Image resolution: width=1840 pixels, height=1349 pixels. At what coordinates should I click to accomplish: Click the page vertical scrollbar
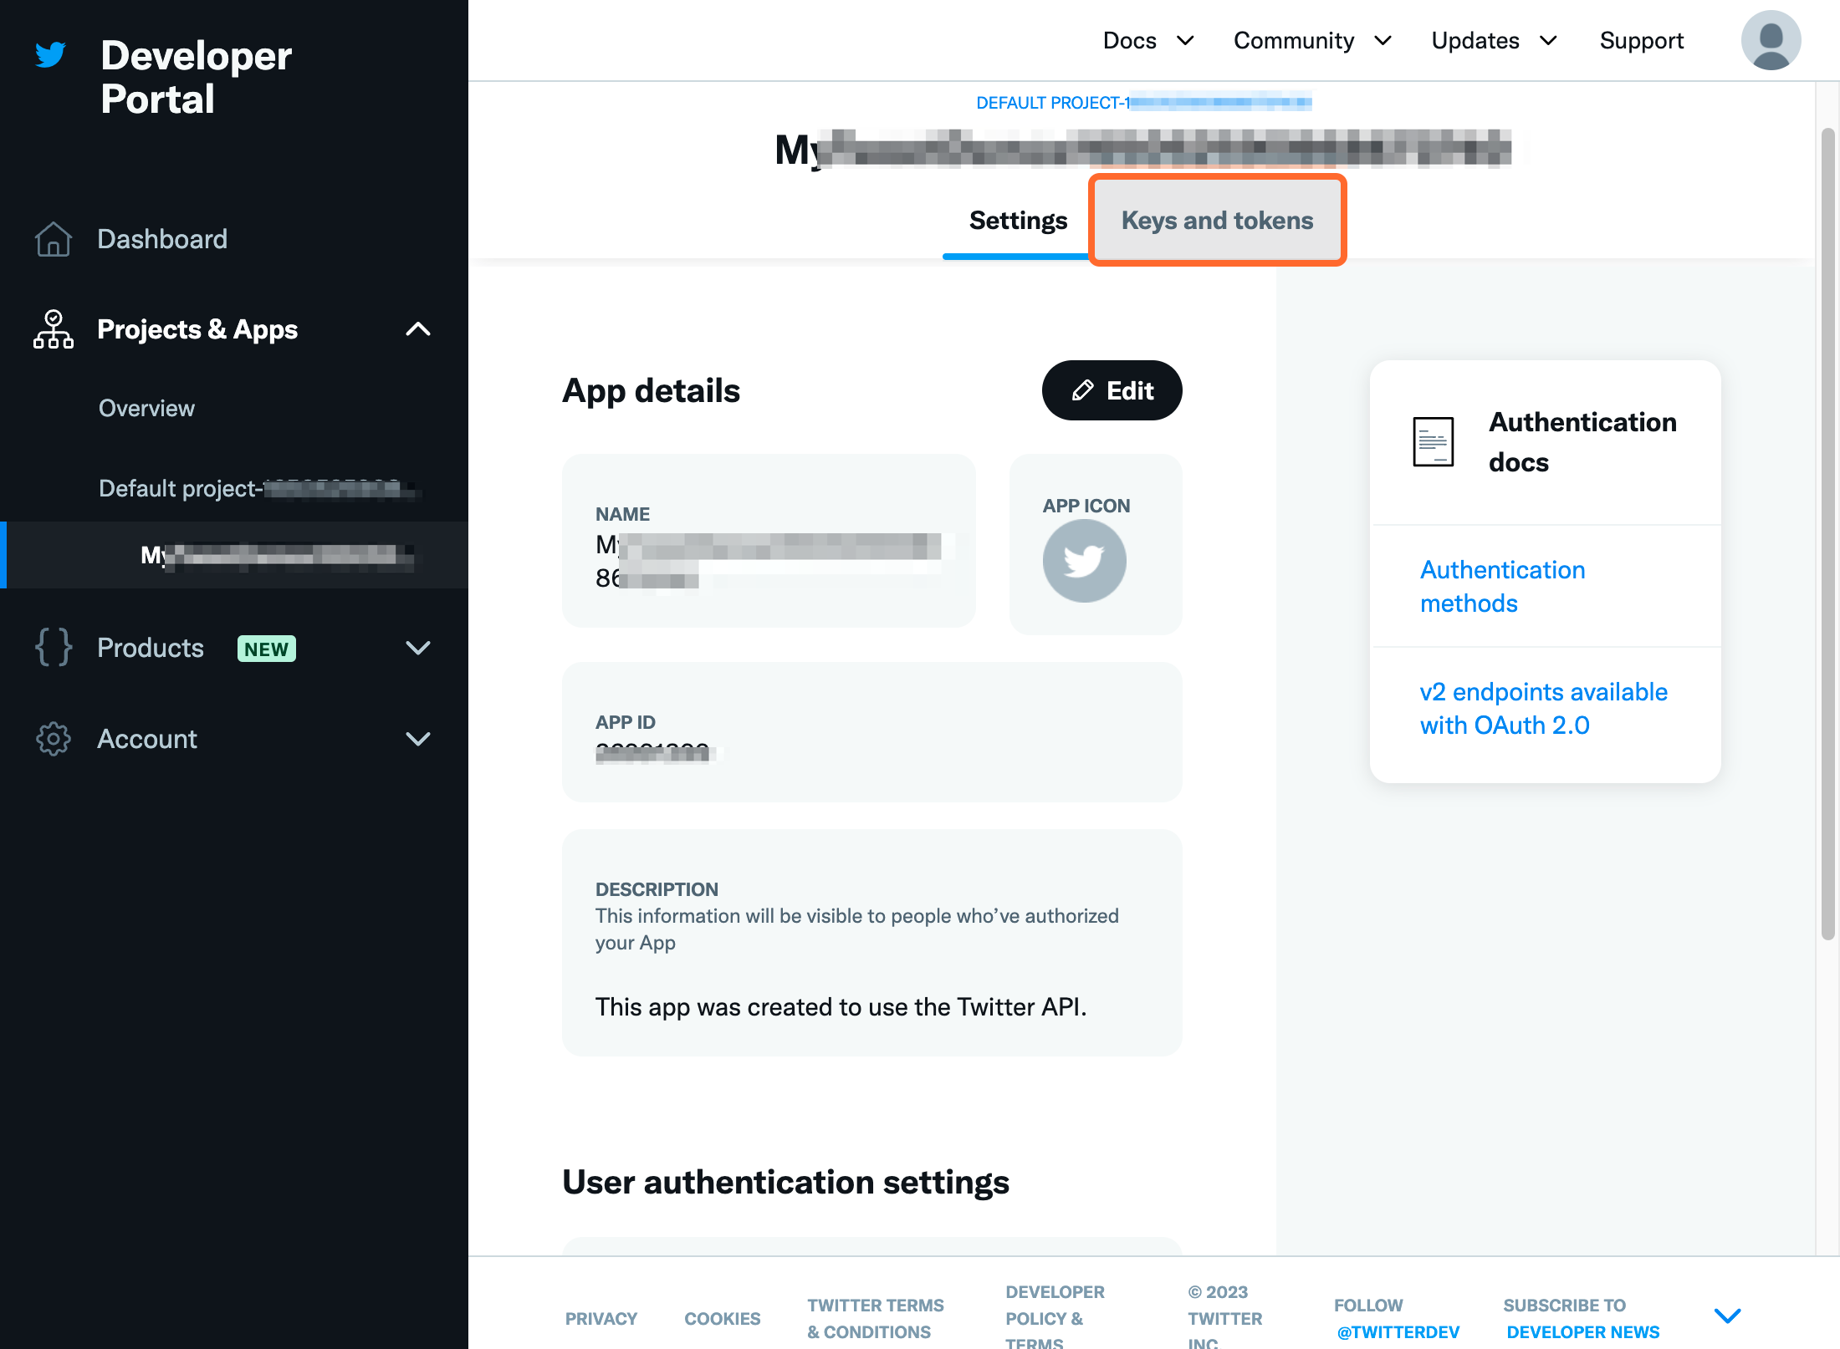click(1828, 535)
